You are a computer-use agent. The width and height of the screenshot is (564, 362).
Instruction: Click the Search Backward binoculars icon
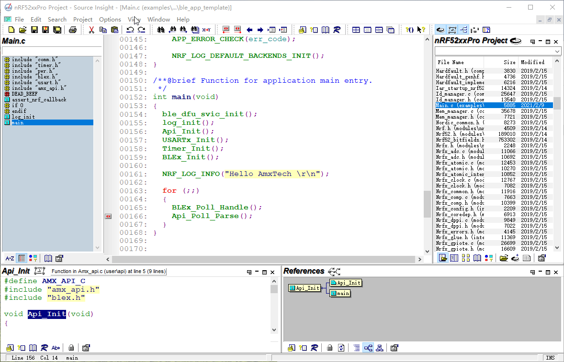[x=172, y=30]
